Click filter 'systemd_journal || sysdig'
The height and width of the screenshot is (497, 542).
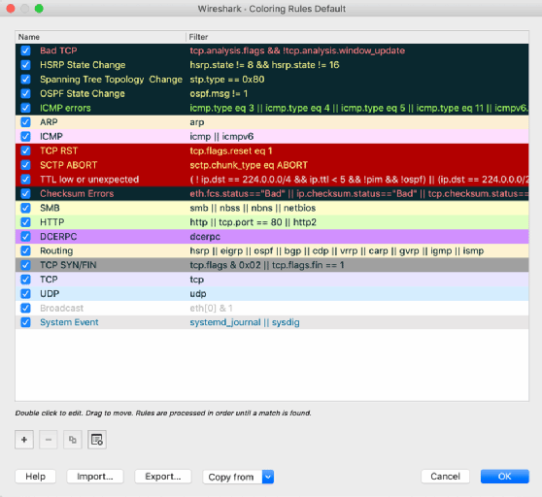click(x=245, y=322)
